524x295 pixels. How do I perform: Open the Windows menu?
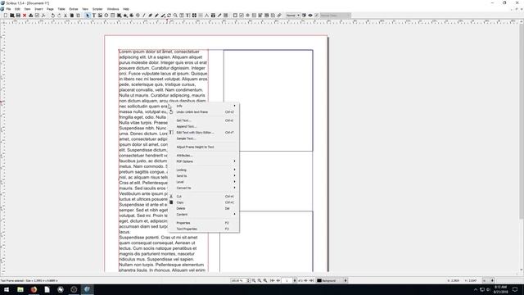113,9
